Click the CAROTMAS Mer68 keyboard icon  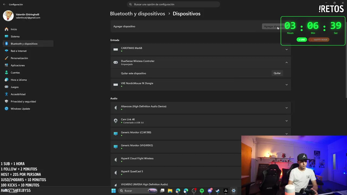click(x=116, y=49)
